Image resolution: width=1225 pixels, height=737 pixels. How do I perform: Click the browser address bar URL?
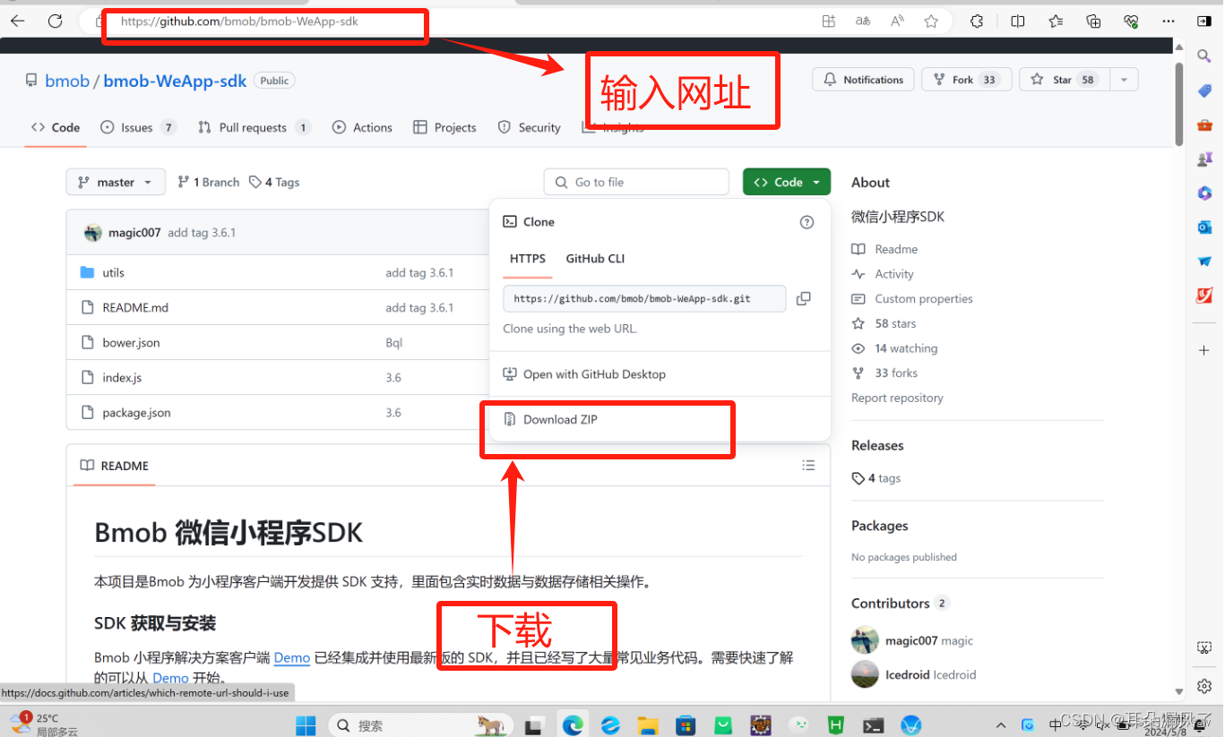coord(239,21)
